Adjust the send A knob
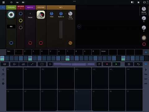 coord(144,18)
